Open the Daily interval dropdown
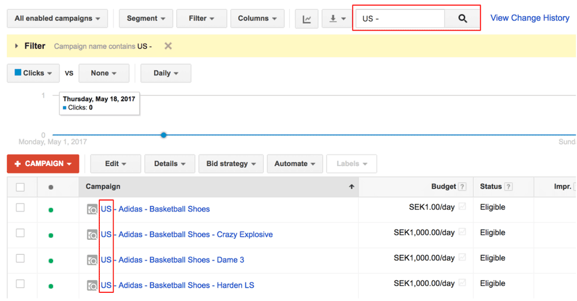 pyautogui.click(x=166, y=73)
